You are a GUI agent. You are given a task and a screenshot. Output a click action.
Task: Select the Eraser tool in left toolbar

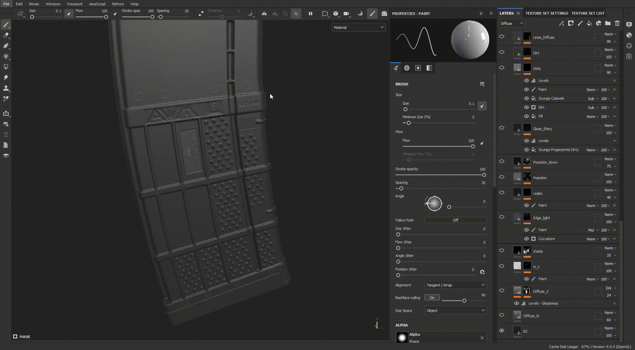6,35
